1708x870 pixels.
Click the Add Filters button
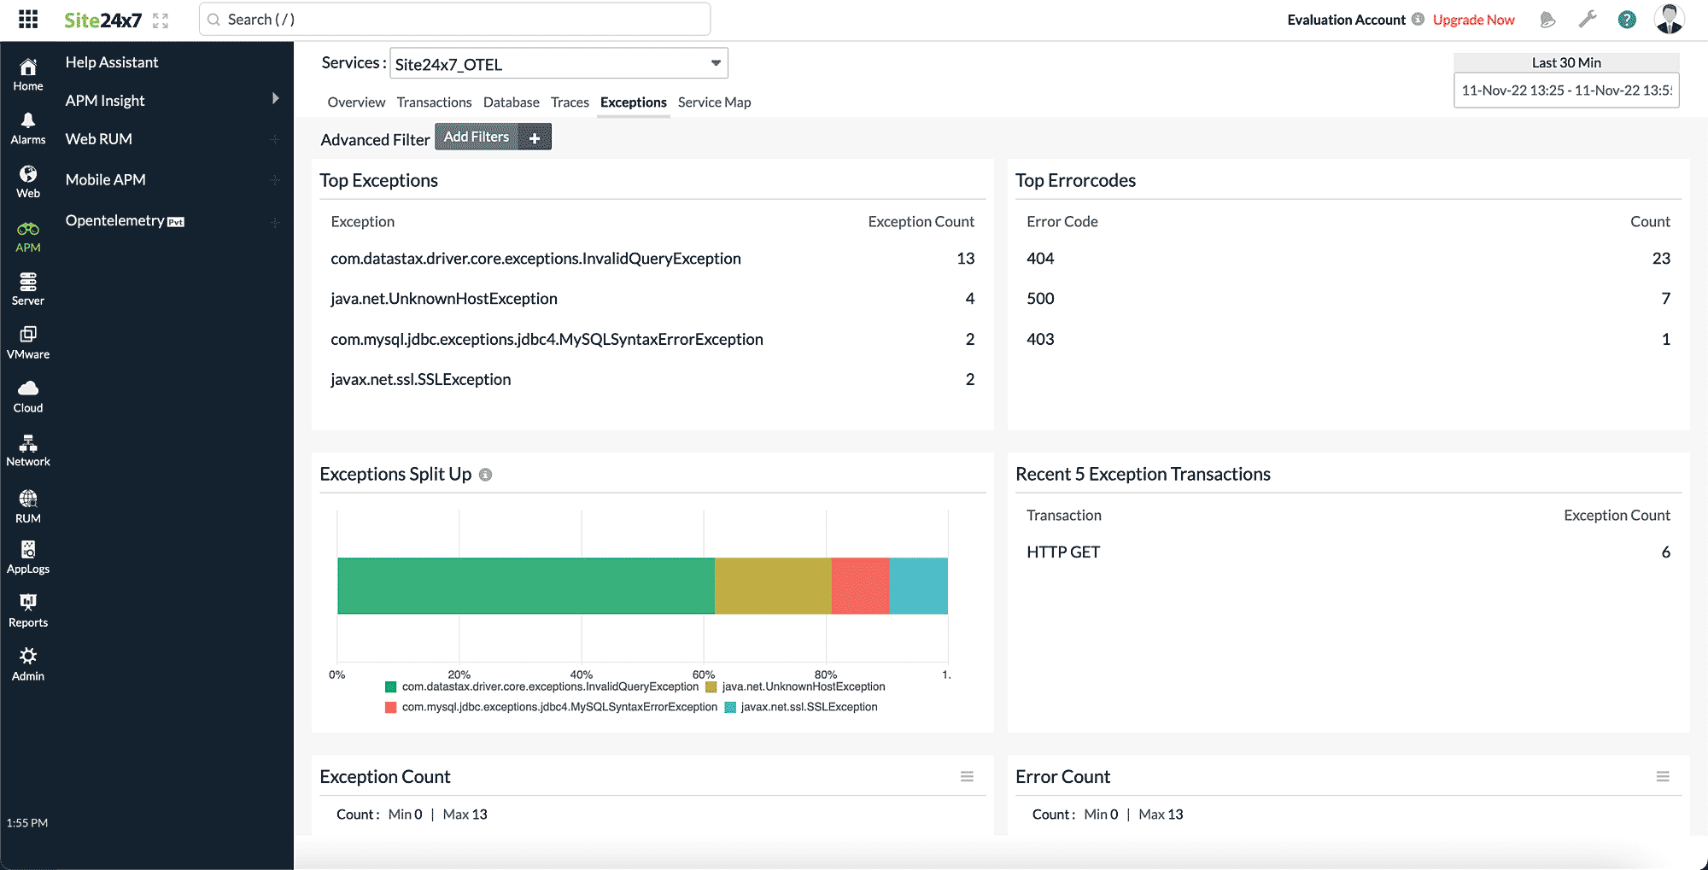[477, 136]
